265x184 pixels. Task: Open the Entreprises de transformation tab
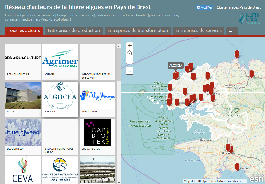[137, 30]
